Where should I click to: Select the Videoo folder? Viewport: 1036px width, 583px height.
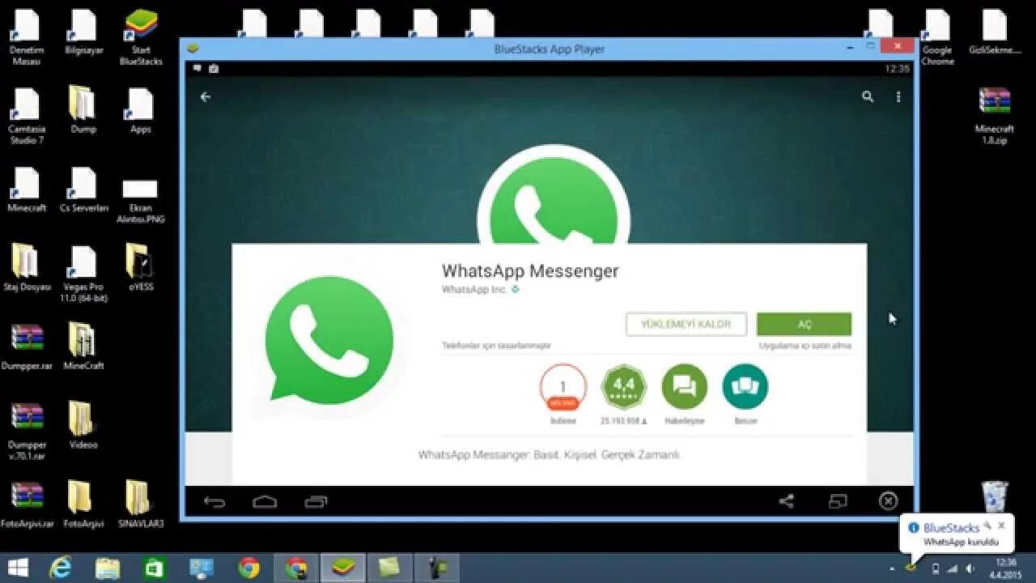pyautogui.click(x=83, y=426)
